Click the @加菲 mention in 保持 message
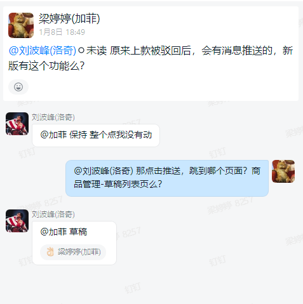The height and width of the screenshot is (304, 303). [53, 135]
